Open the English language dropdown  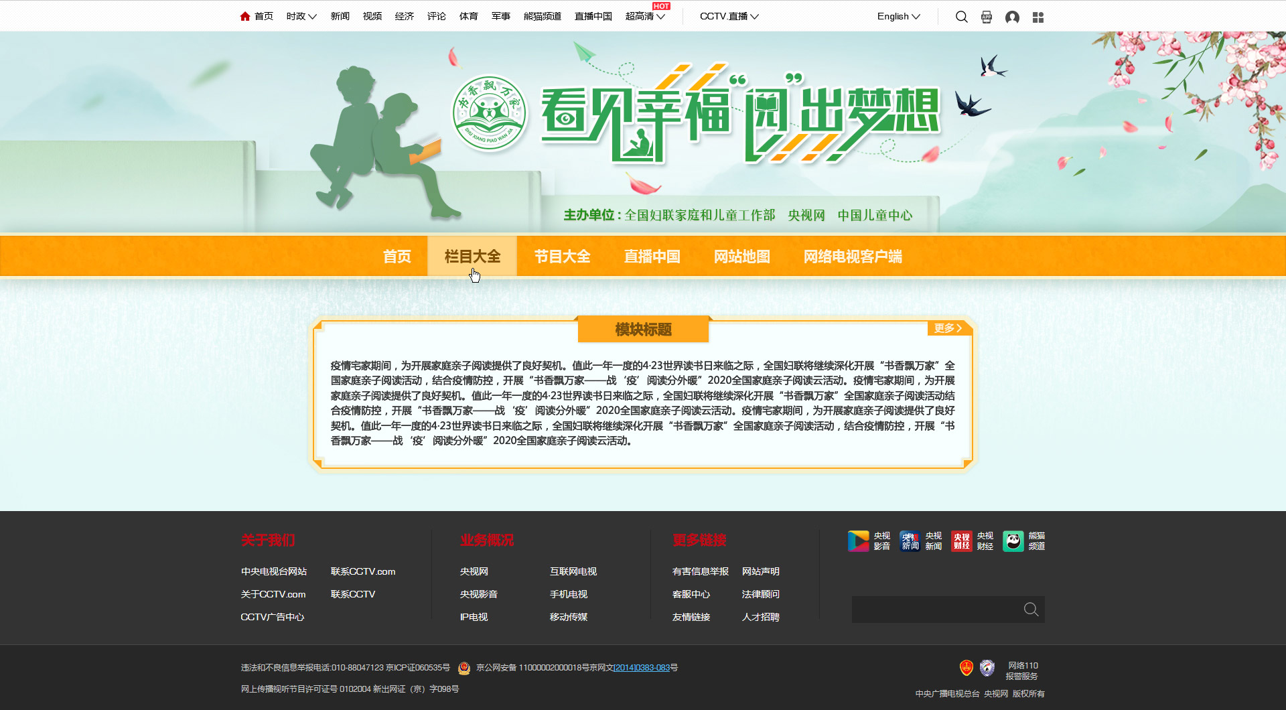click(899, 16)
